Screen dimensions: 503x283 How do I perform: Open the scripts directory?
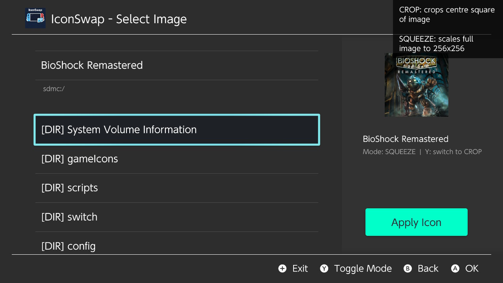click(177, 188)
